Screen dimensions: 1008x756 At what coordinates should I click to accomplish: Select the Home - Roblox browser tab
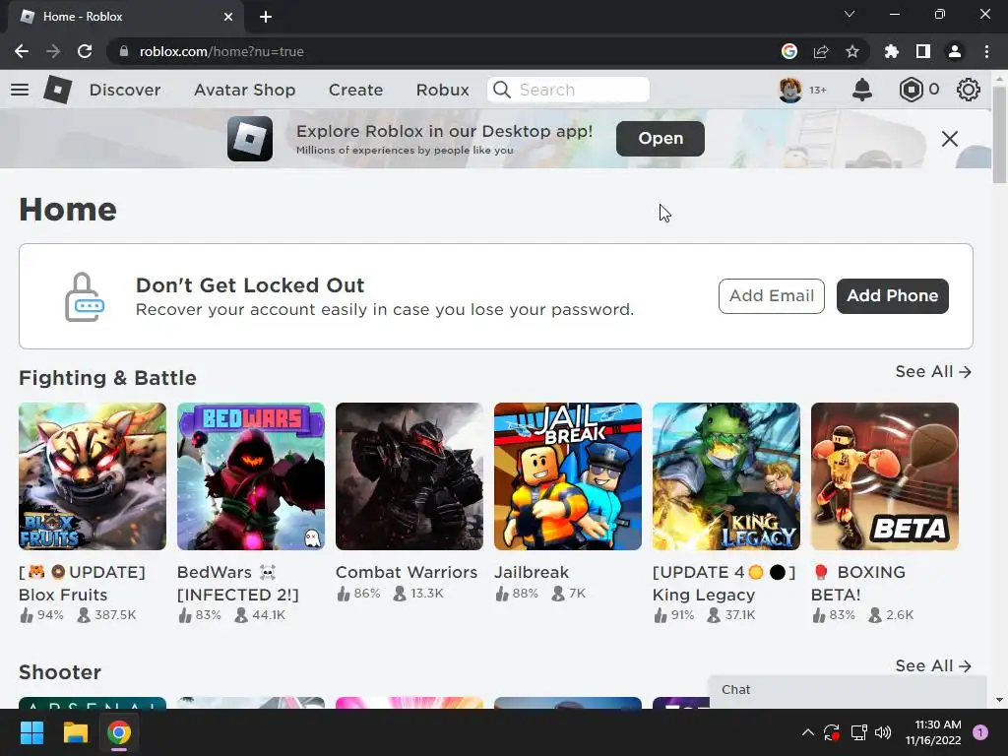point(126,17)
